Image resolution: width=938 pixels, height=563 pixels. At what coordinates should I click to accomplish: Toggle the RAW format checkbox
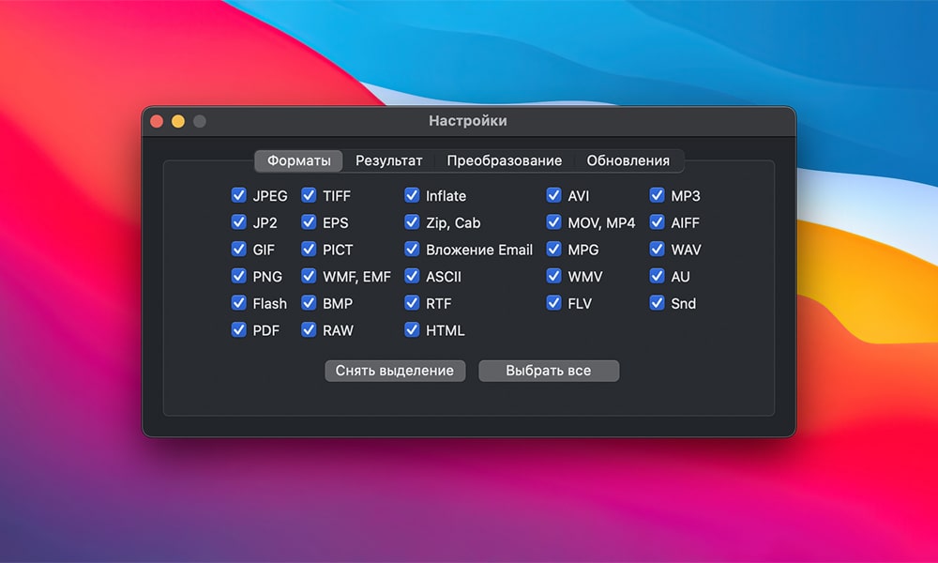(310, 330)
